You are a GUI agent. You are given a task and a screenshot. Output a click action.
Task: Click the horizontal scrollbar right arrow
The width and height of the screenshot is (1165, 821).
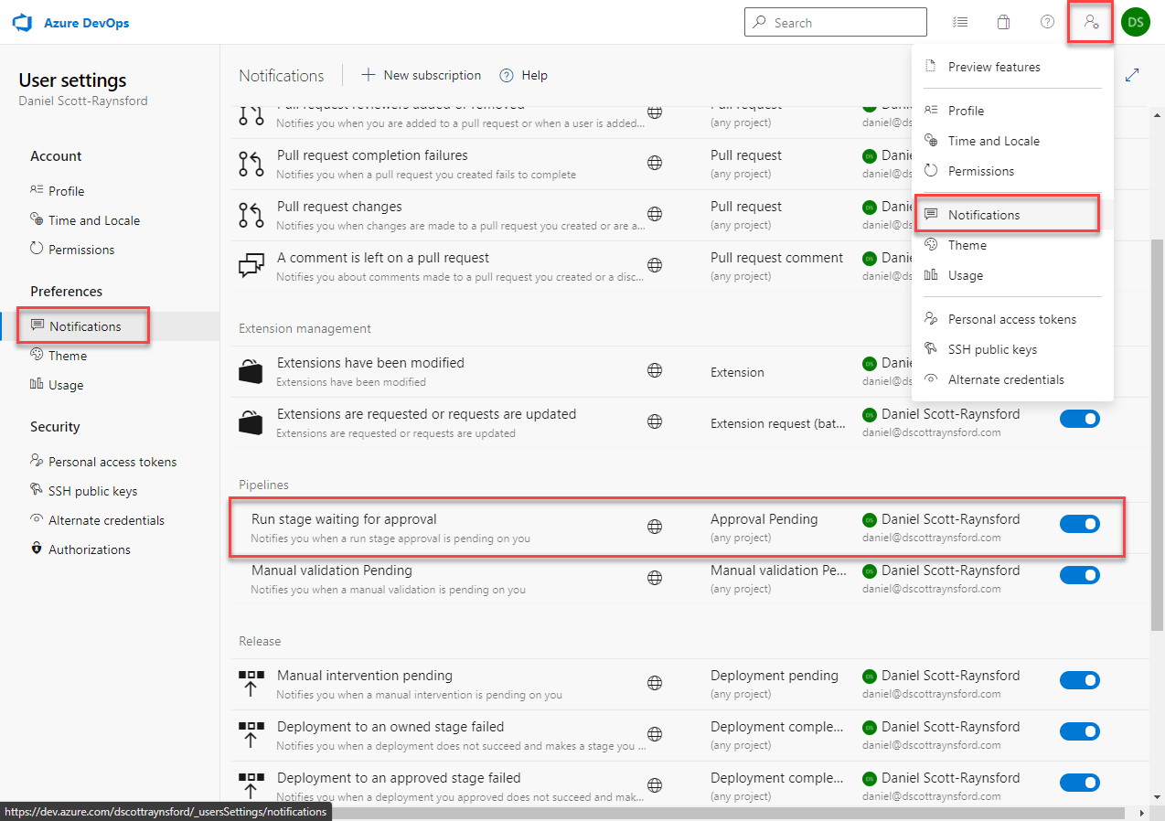1141,812
